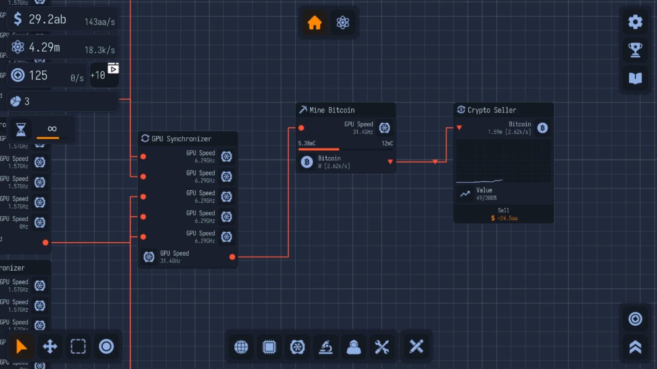This screenshot has width=657, height=369.
Task: Select the dashed box selection tool
Action: 78,346
